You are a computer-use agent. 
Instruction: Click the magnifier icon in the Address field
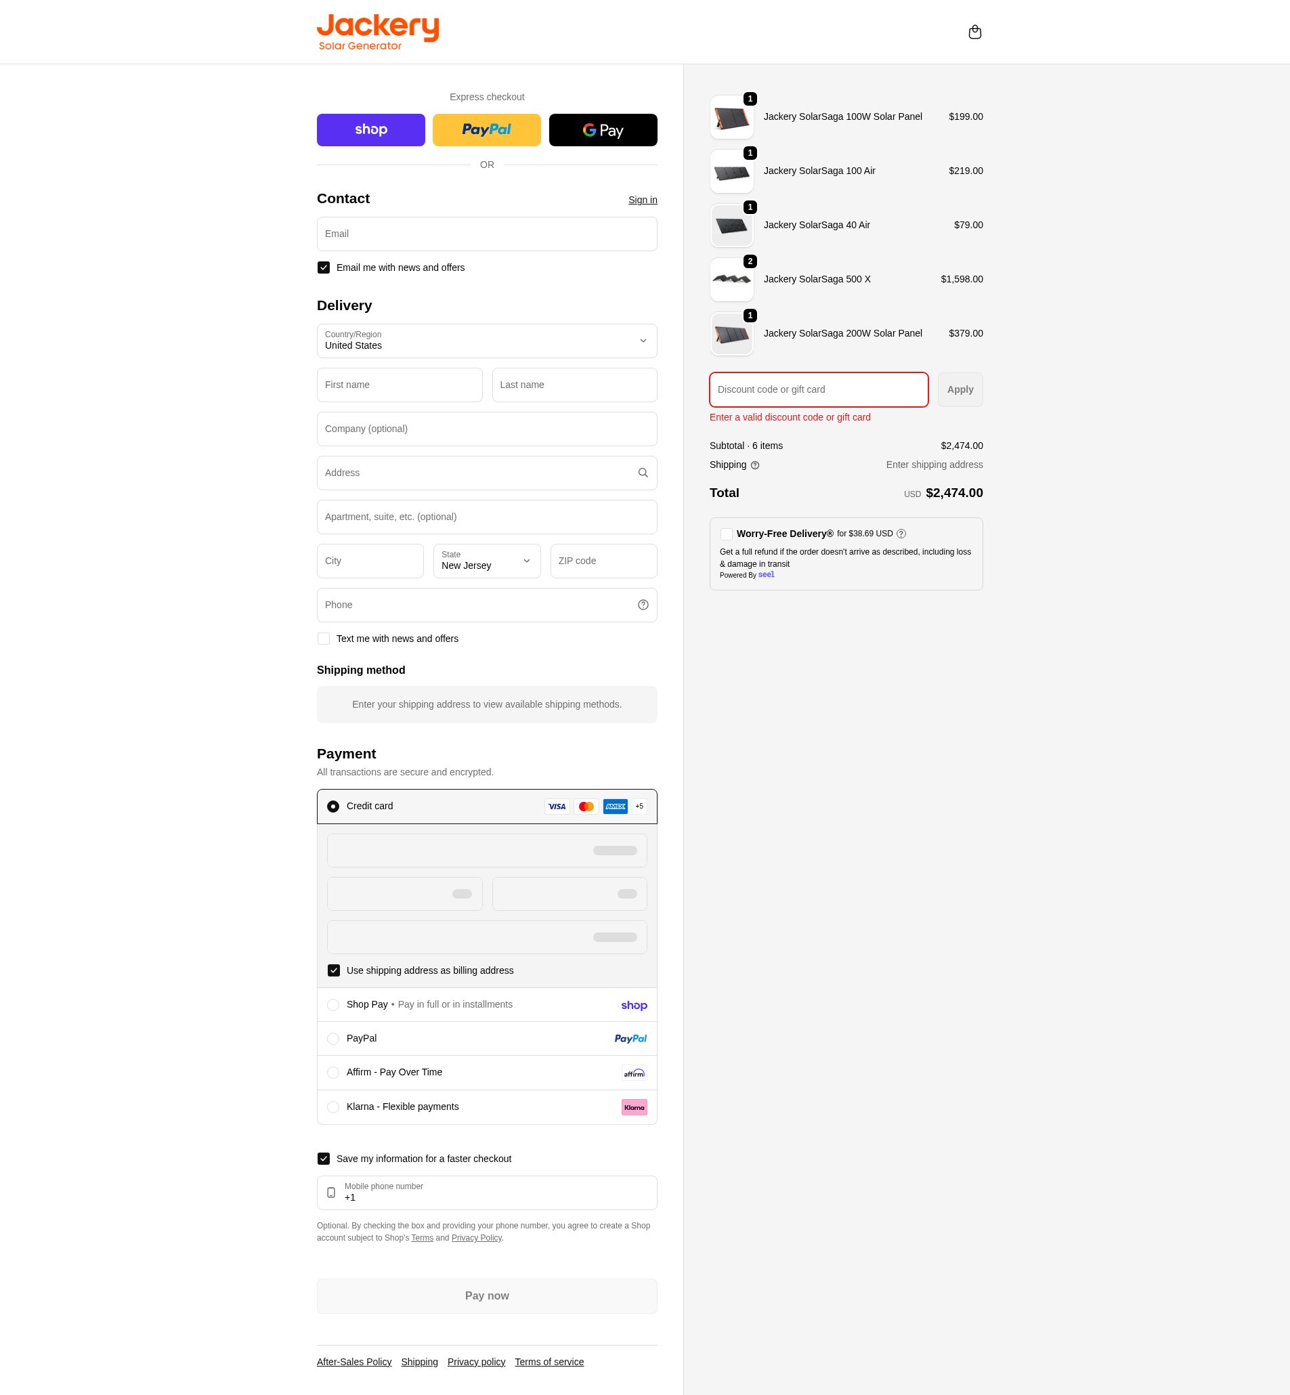coord(642,473)
